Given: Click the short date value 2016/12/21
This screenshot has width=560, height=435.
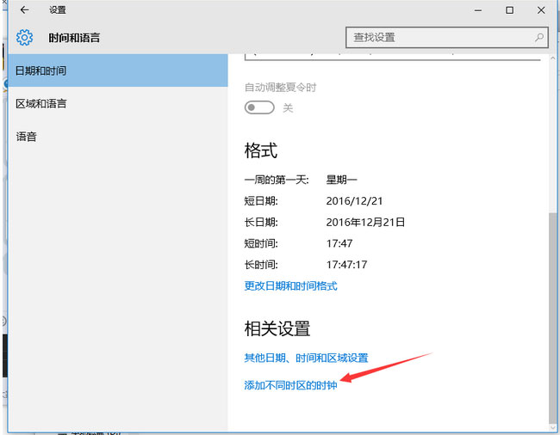Looking at the screenshot, I should tap(354, 201).
